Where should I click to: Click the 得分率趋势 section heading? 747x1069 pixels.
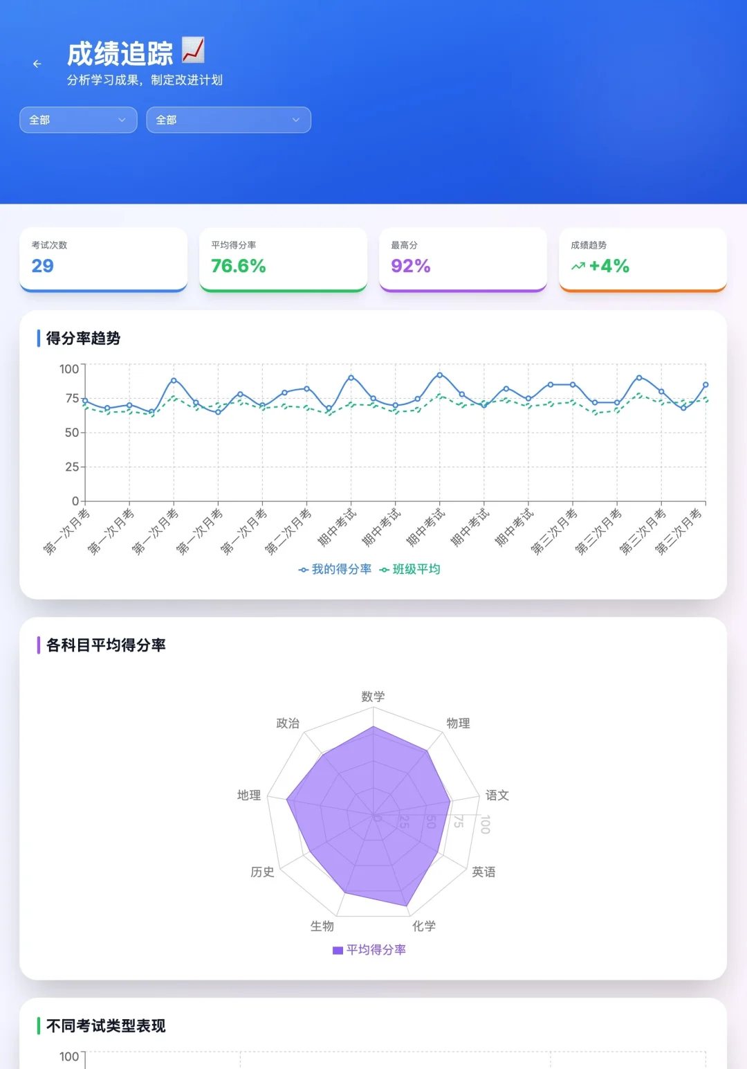point(83,339)
